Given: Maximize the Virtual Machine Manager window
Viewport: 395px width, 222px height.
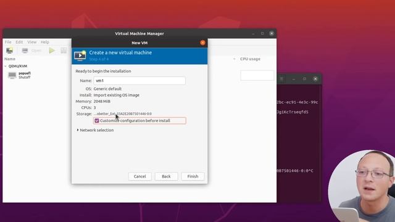Looking at the screenshot, I should [x=262, y=33].
